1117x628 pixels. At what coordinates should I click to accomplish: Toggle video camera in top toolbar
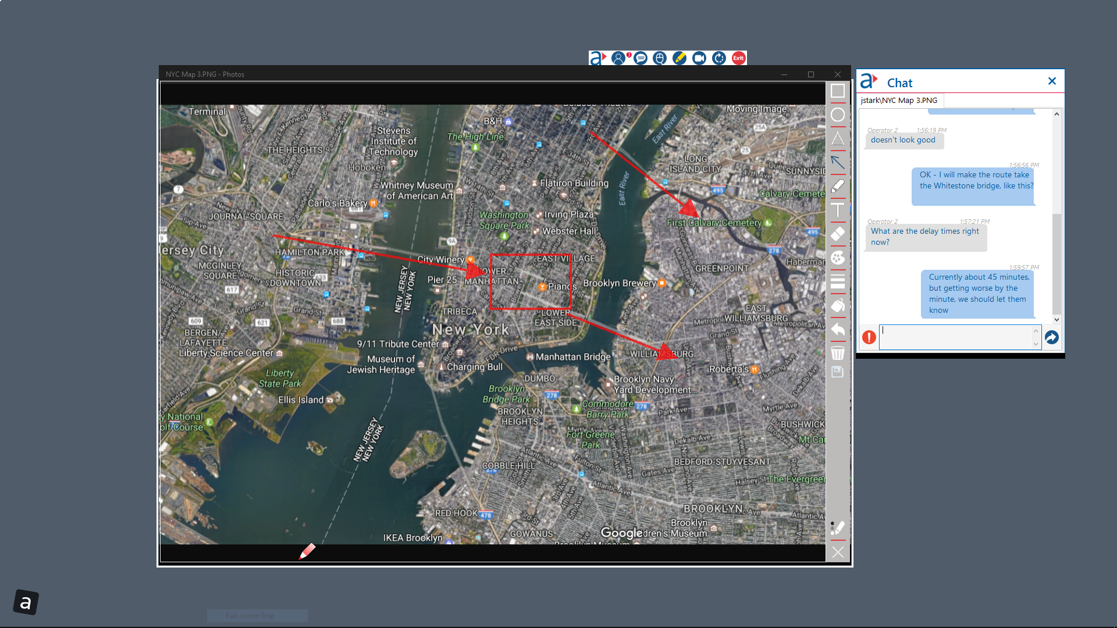pyautogui.click(x=699, y=58)
